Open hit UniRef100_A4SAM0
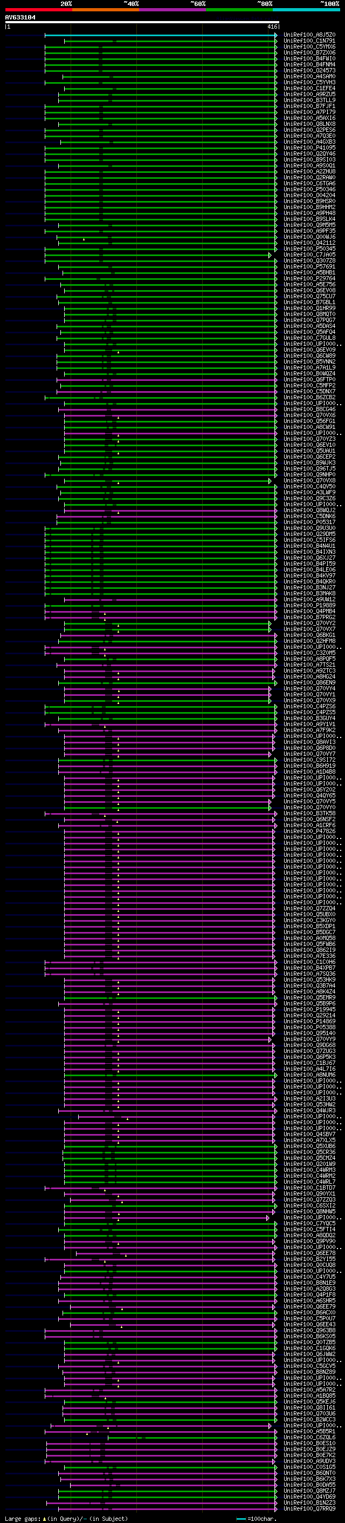Image resolution: width=345 pixels, height=1523 pixels. pyautogui.click(x=309, y=76)
